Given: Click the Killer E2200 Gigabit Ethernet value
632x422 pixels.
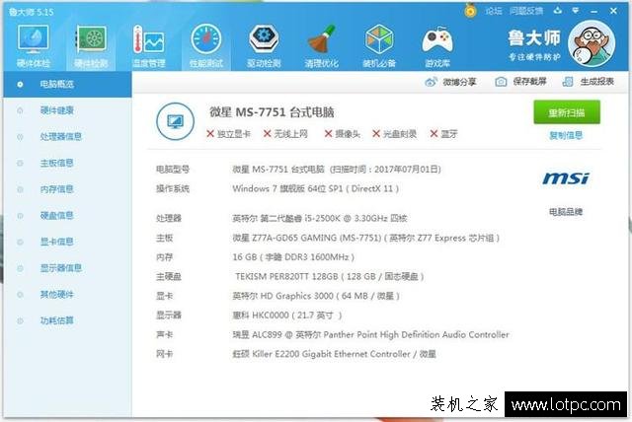Looking at the screenshot, I should coord(334,354).
